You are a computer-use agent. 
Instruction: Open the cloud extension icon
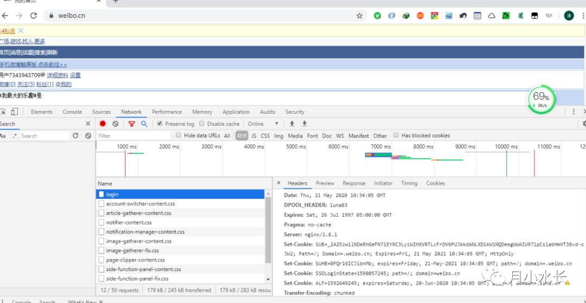coord(492,16)
